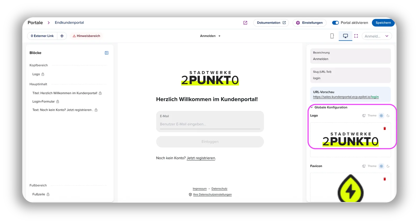
Task: Go to Portale breadcrumb
Action: point(35,23)
